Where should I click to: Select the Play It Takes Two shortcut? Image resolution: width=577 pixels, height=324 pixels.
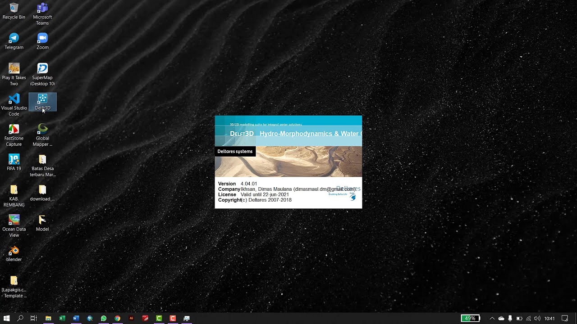point(14,74)
